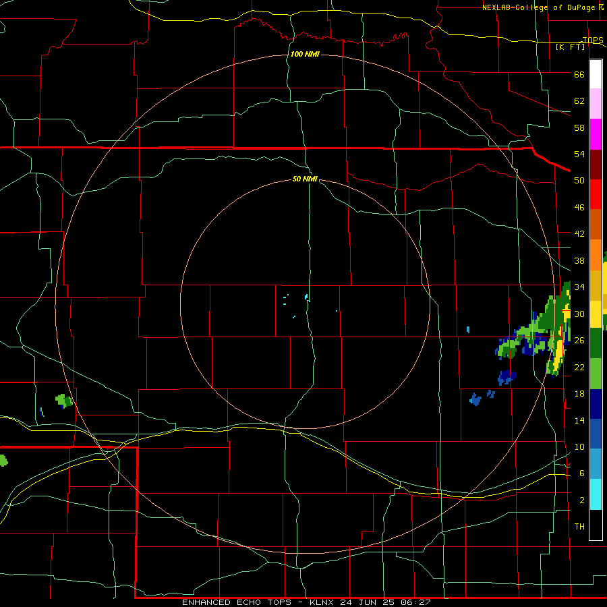Click the 54 value in legend
Screen dimensions: 607x607
pyautogui.click(x=579, y=154)
